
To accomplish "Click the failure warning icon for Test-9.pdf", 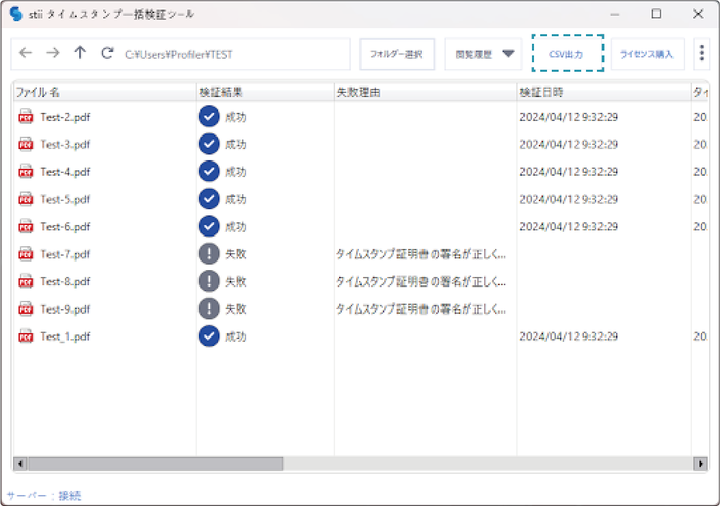I will coord(209,309).
